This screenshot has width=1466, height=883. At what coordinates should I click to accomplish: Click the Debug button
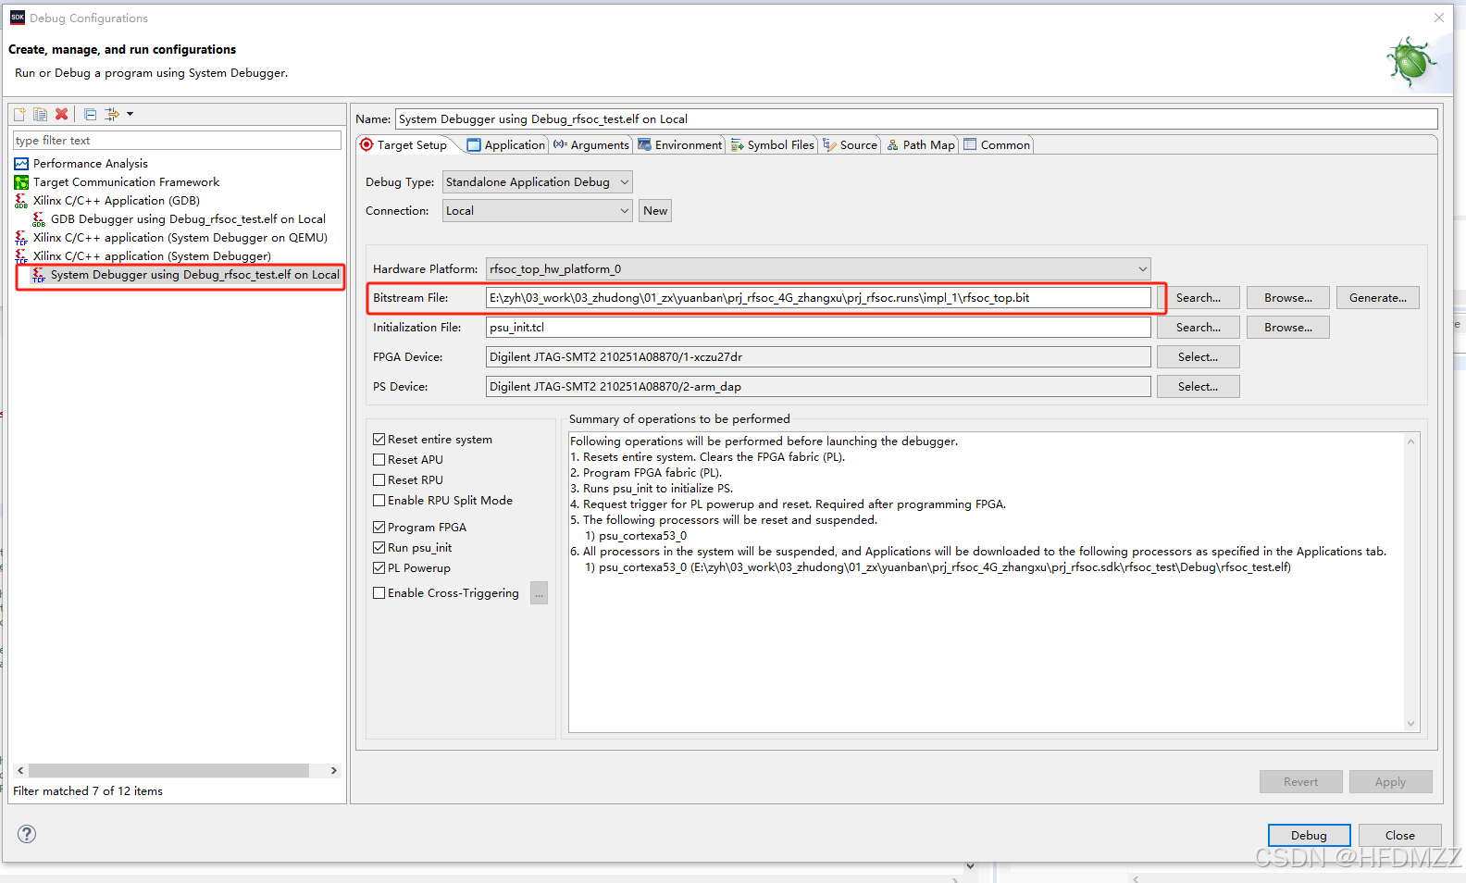[1309, 836]
